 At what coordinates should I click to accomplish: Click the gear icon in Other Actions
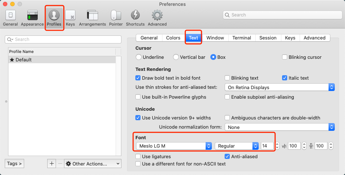point(68,164)
